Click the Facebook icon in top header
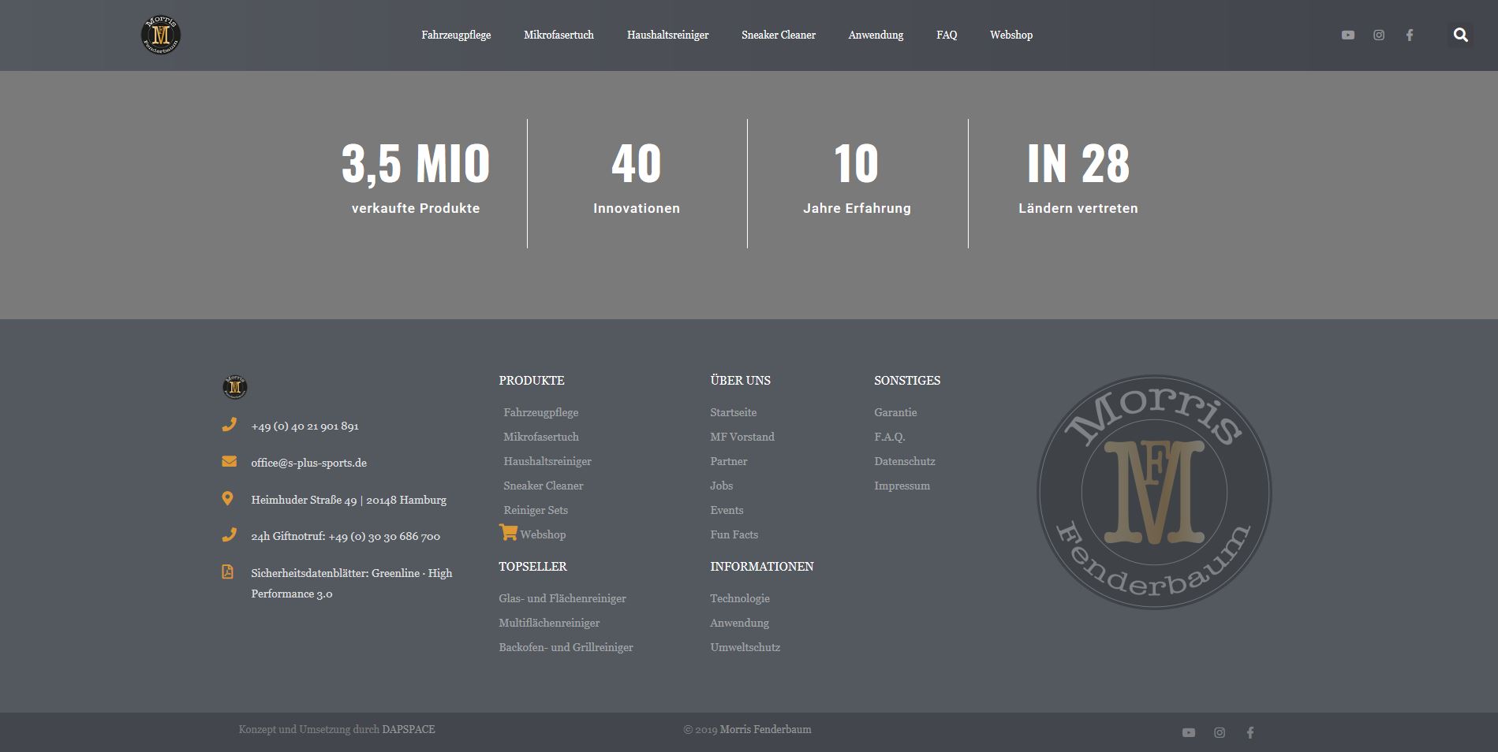Screen dimensions: 1498x752 click(x=1409, y=35)
